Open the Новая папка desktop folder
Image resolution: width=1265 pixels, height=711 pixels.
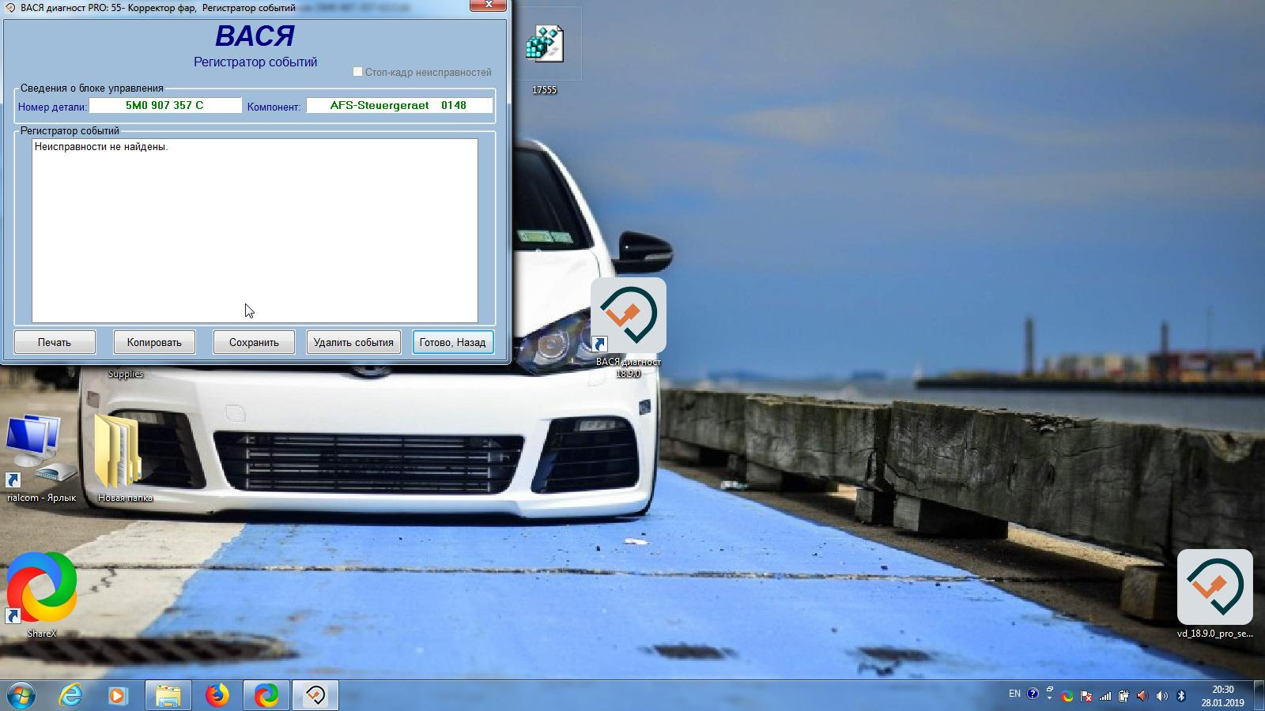125,458
